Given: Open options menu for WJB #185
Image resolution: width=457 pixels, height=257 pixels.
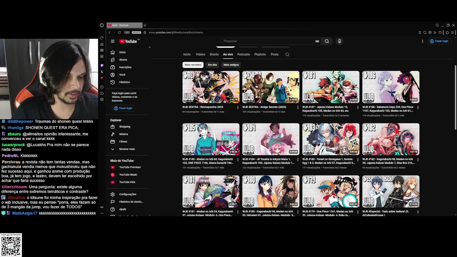Looking at the screenshot, I should [238, 160].
